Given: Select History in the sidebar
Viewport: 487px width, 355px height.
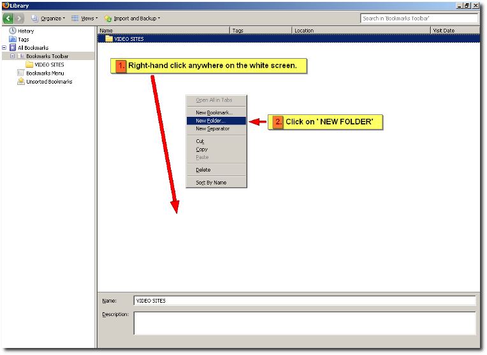Looking at the screenshot, I should 25,31.
